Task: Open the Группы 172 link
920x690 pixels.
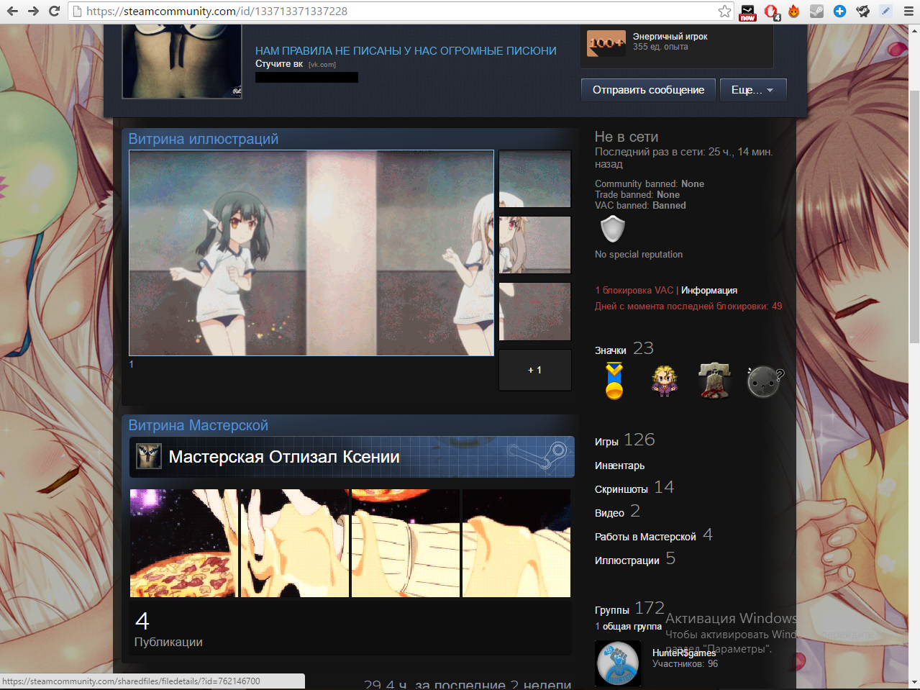Action: [629, 609]
